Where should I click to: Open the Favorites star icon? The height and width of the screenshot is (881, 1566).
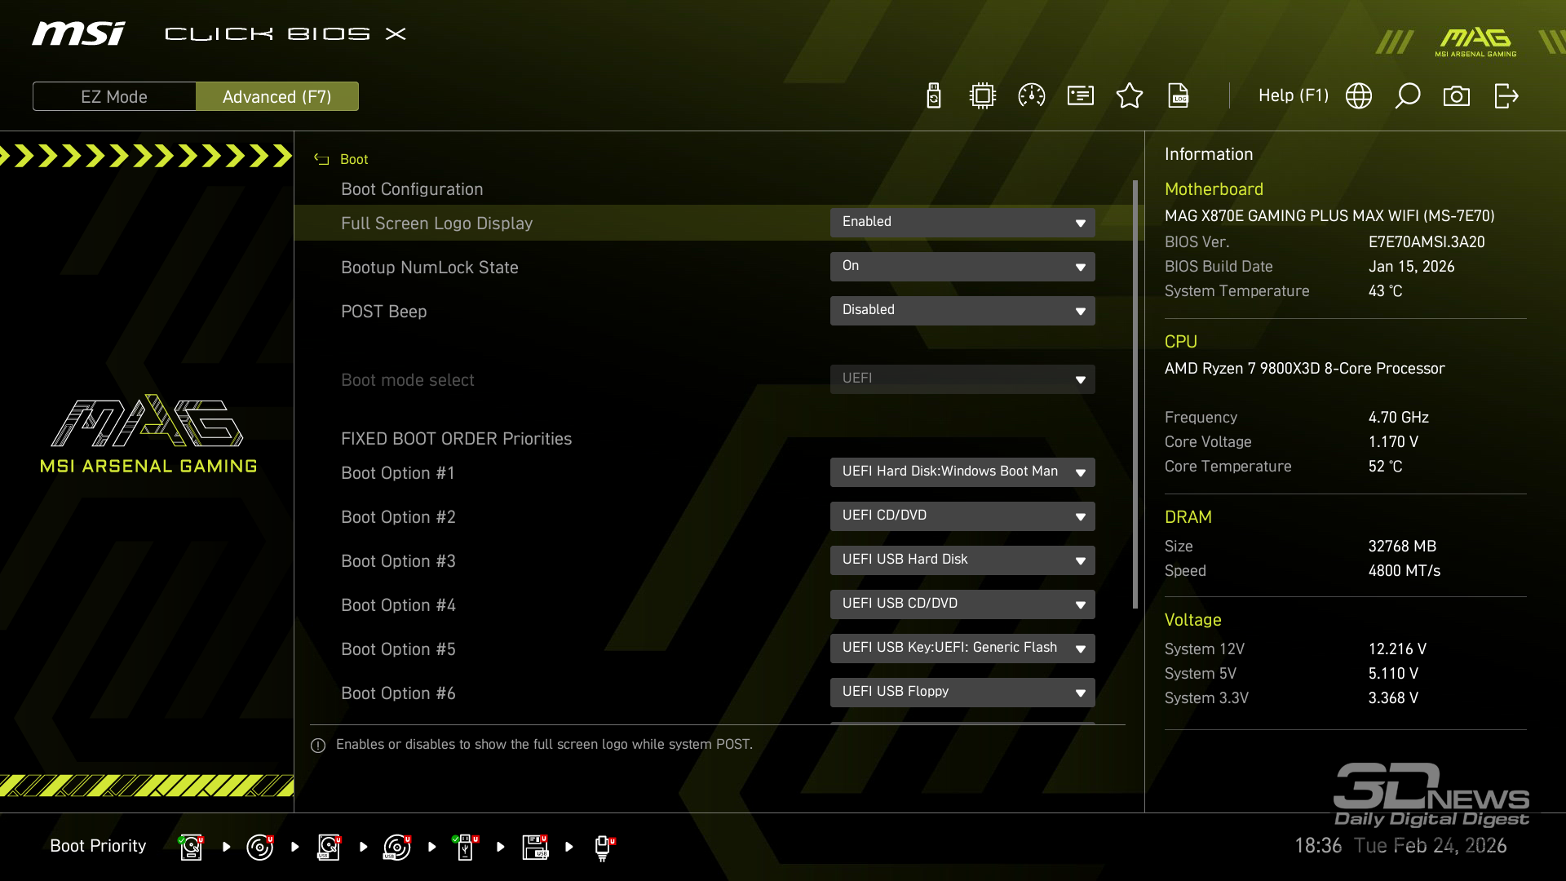click(x=1130, y=96)
